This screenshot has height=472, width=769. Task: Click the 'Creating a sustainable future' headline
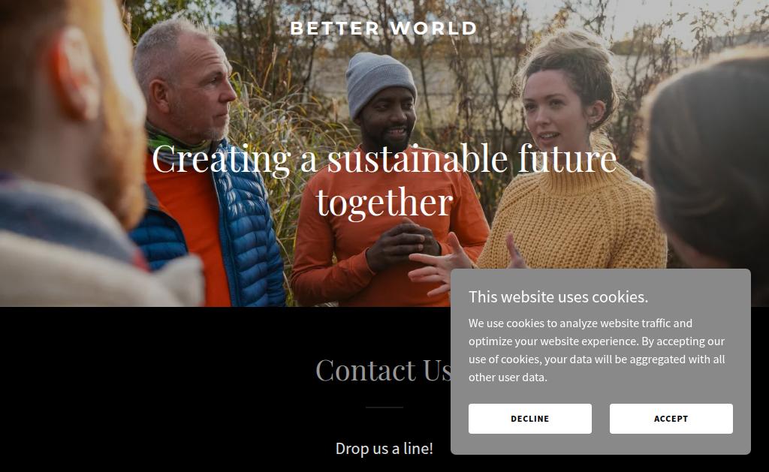click(x=384, y=159)
